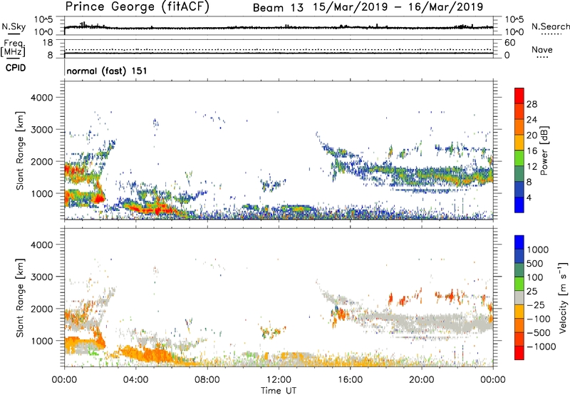Pick the teal 100-500 velocity colorbar segment
Screen dimensions: 570x395
pyautogui.click(x=519, y=270)
